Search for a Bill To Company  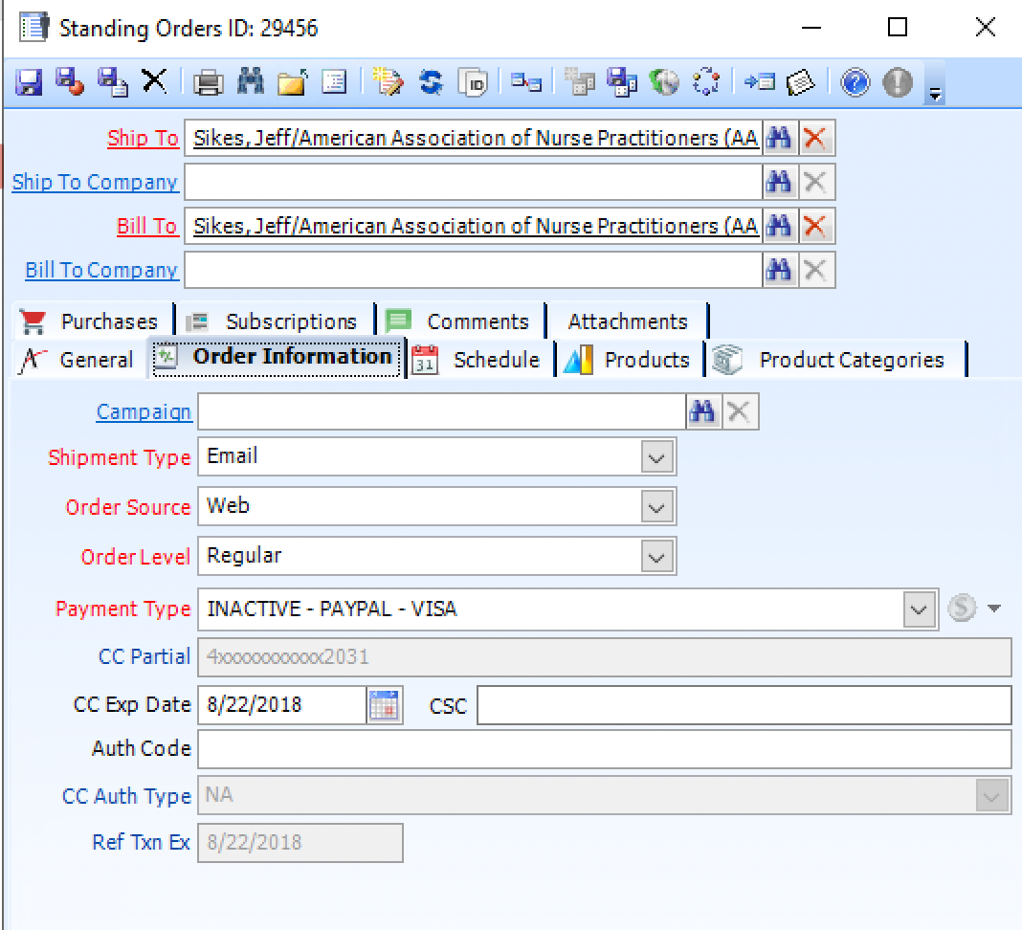(x=780, y=270)
